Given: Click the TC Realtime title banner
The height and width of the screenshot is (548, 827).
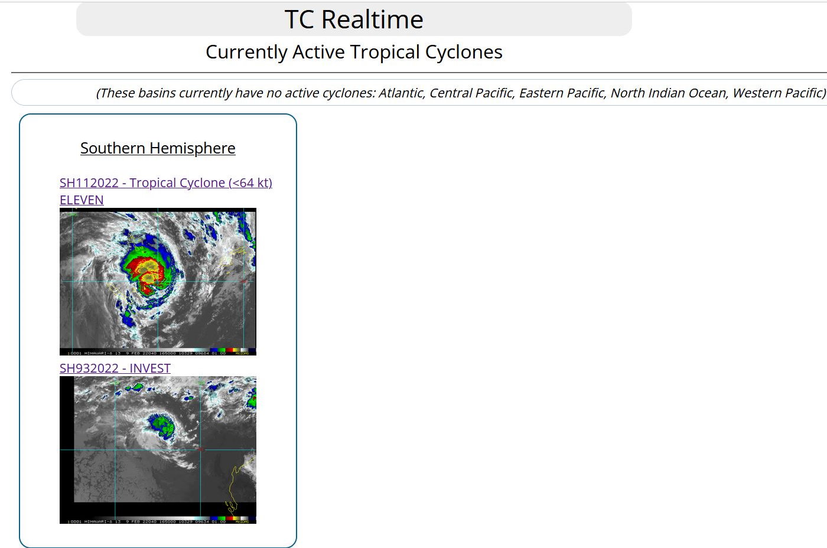Looking at the screenshot, I should click(x=354, y=19).
